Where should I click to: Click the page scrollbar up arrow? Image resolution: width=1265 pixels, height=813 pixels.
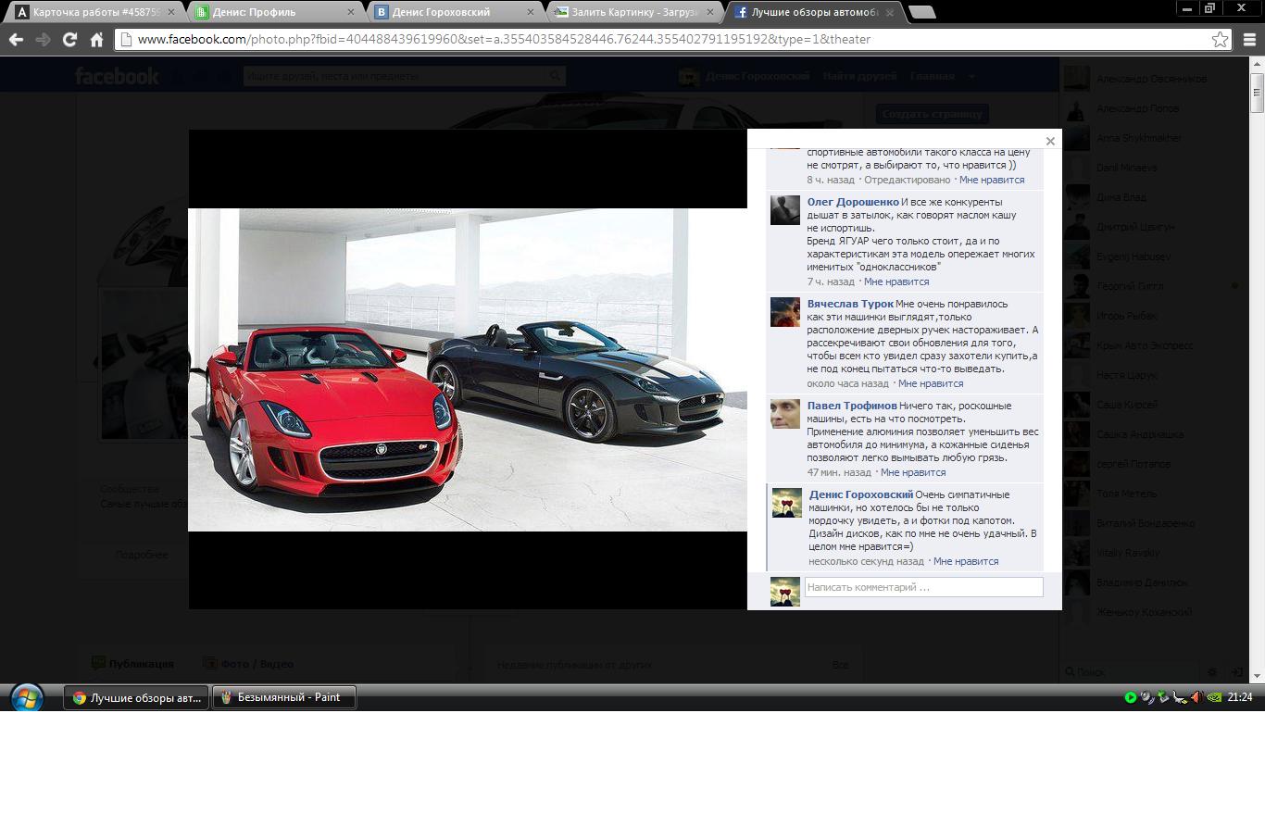tap(1258, 64)
